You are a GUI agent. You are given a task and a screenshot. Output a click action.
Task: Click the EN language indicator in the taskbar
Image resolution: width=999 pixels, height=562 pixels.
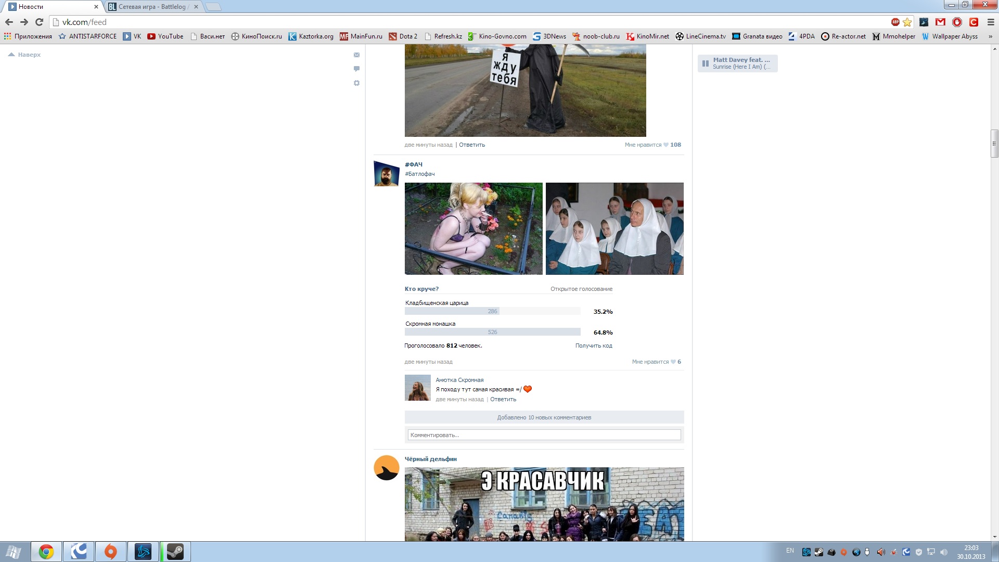[790, 551]
